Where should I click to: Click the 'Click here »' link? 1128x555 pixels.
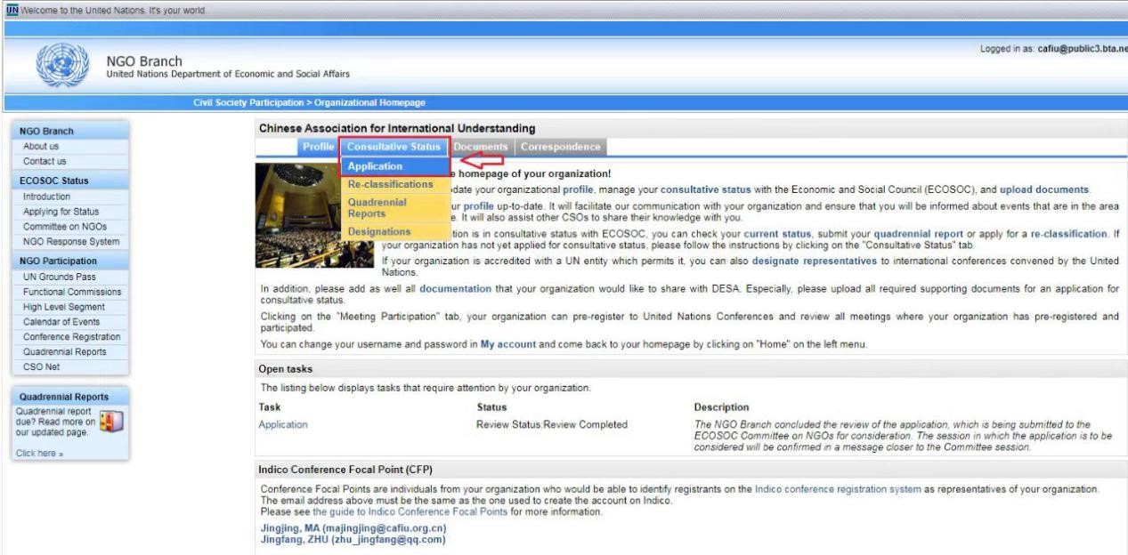pos(39,454)
